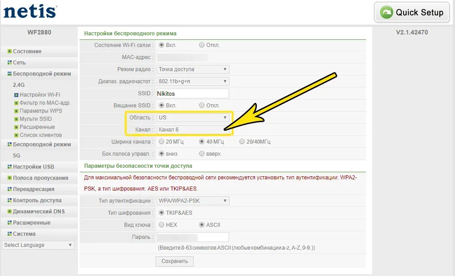Choose TKIP&AES encryption type
The height and width of the screenshot is (276, 455).
[x=162, y=213]
